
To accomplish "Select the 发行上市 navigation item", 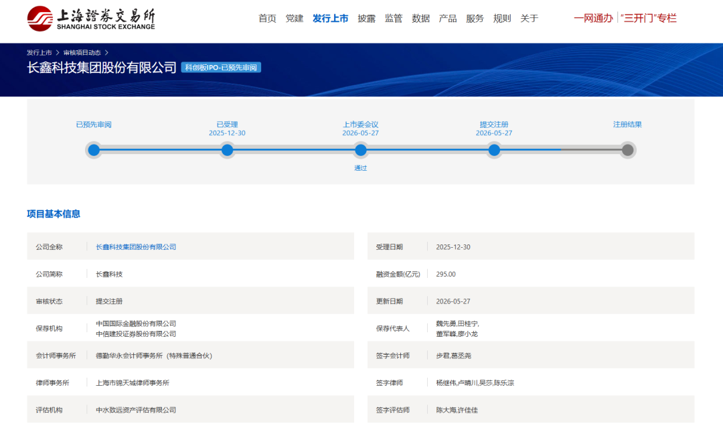I will [x=330, y=19].
